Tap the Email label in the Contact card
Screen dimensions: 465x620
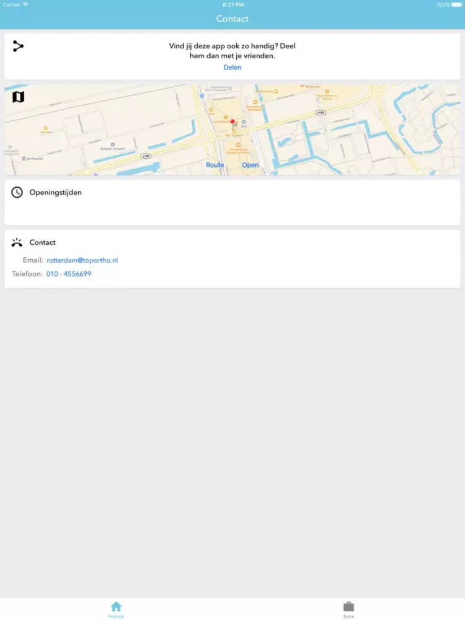(33, 260)
